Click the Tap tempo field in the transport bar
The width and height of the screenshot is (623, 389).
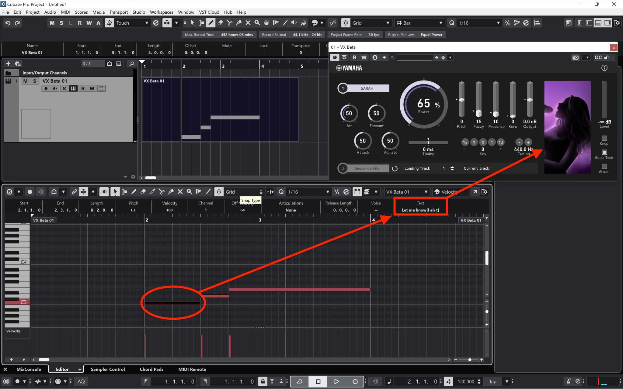(x=493, y=381)
